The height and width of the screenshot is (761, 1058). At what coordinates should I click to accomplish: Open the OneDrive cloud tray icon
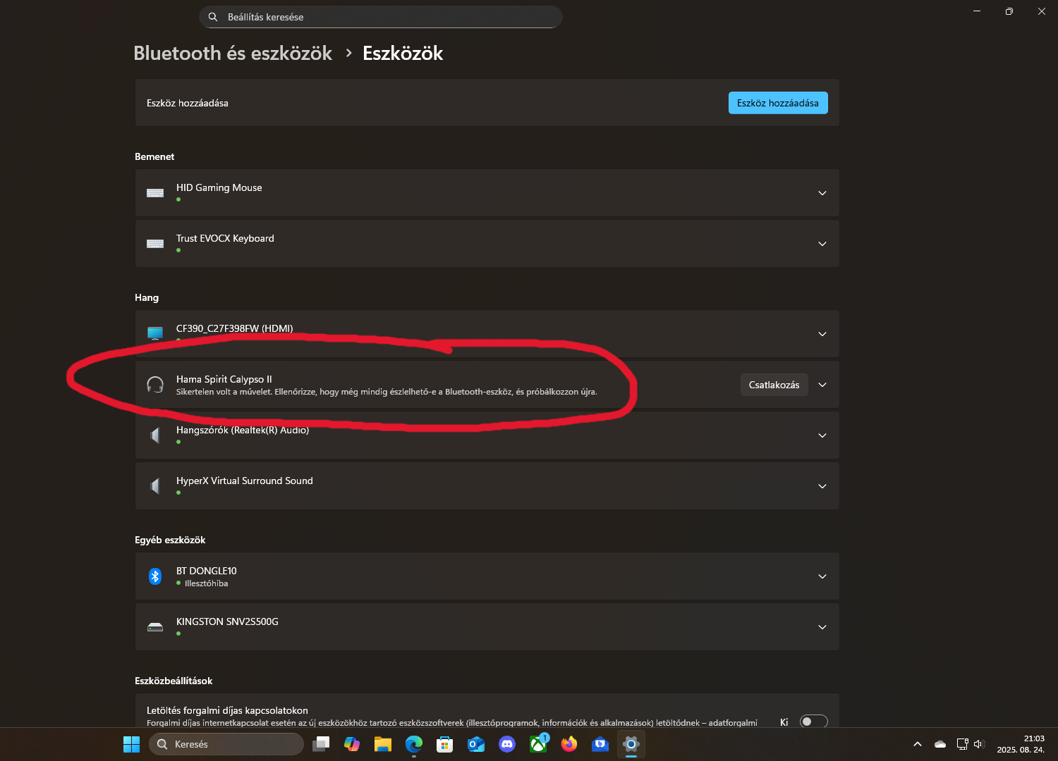coord(940,744)
